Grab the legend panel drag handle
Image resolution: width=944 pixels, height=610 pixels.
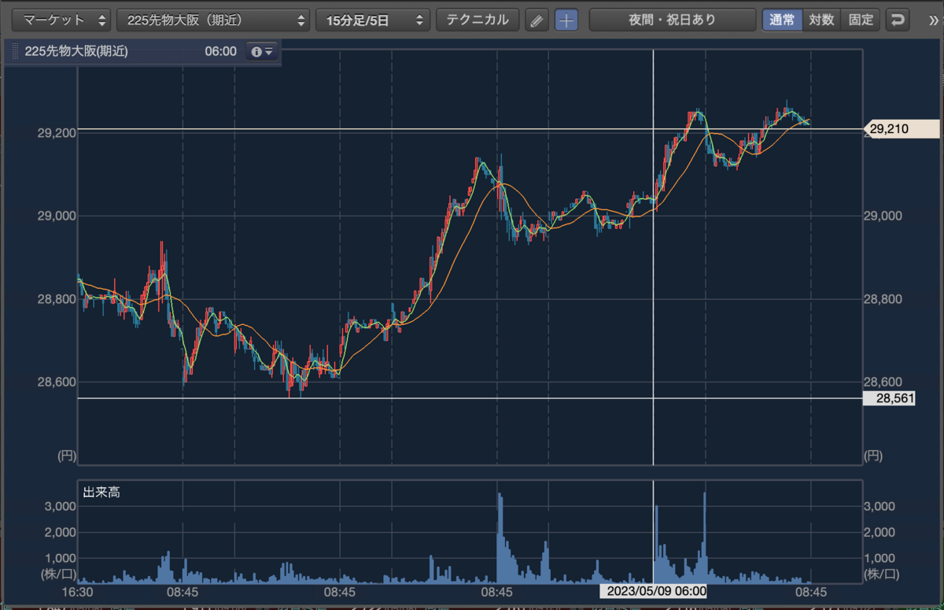pyautogui.click(x=14, y=51)
